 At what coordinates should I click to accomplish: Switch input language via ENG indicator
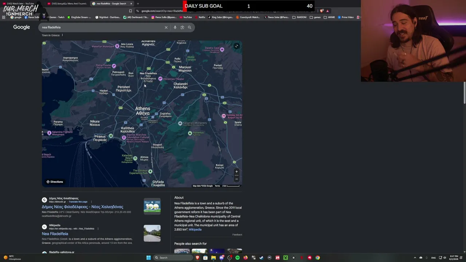click(x=434, y=258)
